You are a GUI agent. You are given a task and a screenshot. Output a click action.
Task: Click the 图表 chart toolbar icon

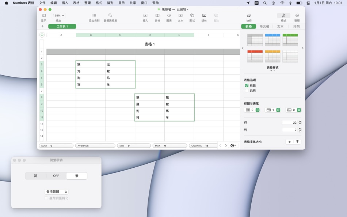point(169,15)
